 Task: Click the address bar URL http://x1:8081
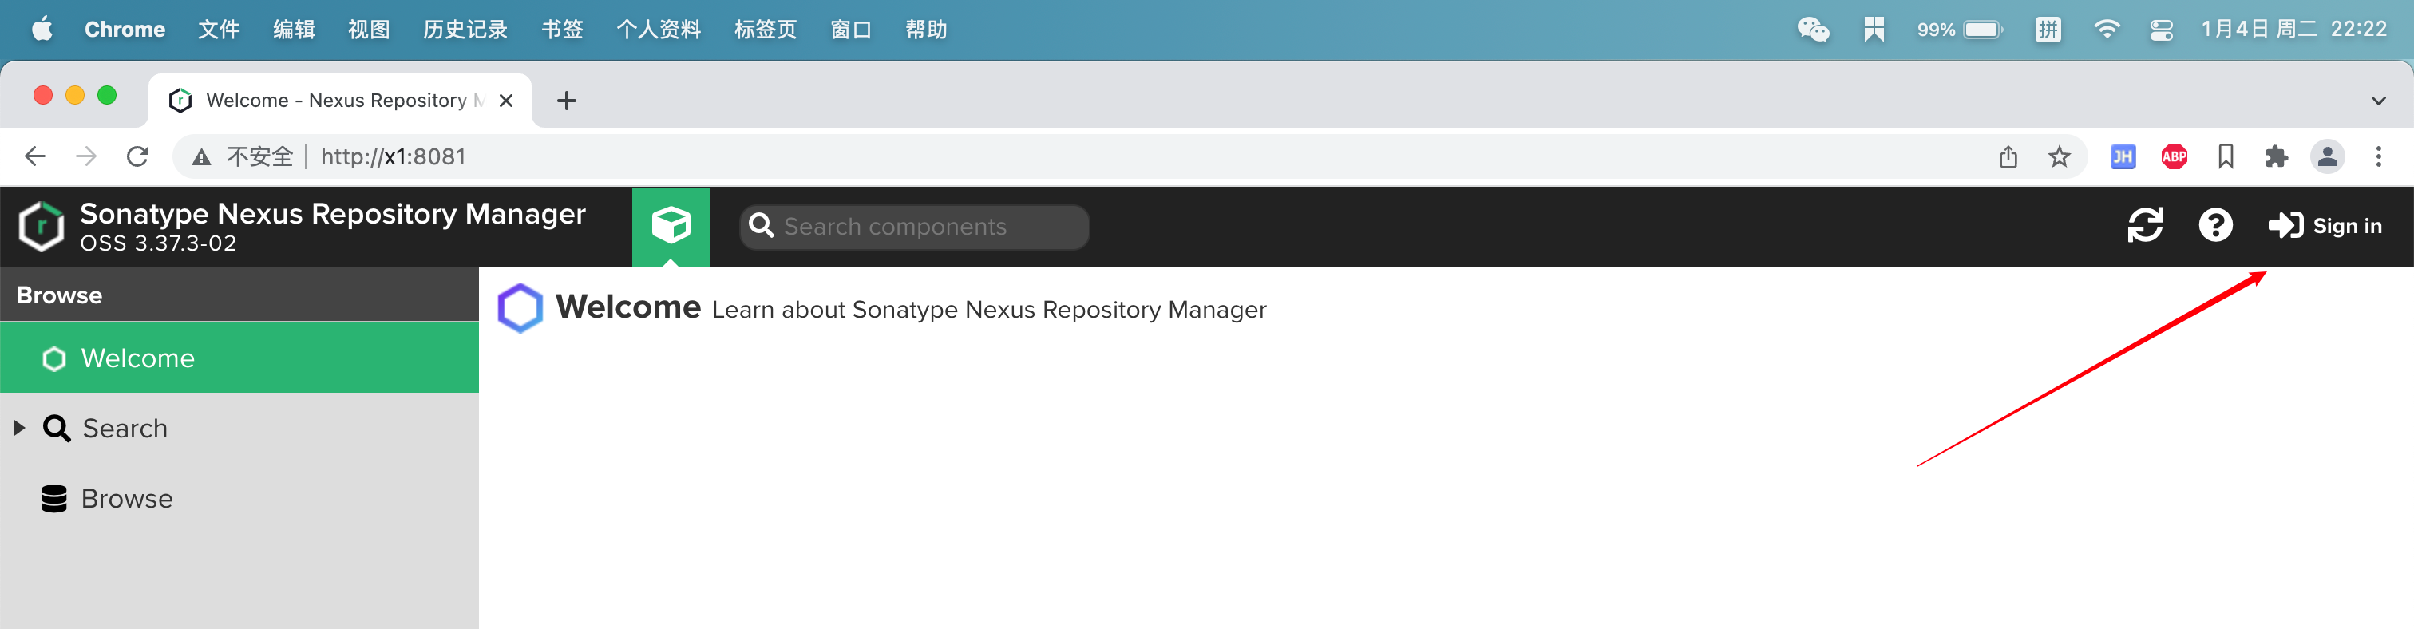coord(393,156)
